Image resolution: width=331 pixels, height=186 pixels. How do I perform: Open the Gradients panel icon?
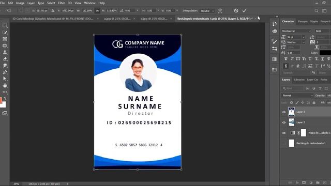click(x=275, y=59)
